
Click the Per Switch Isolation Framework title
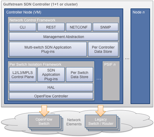35,64
